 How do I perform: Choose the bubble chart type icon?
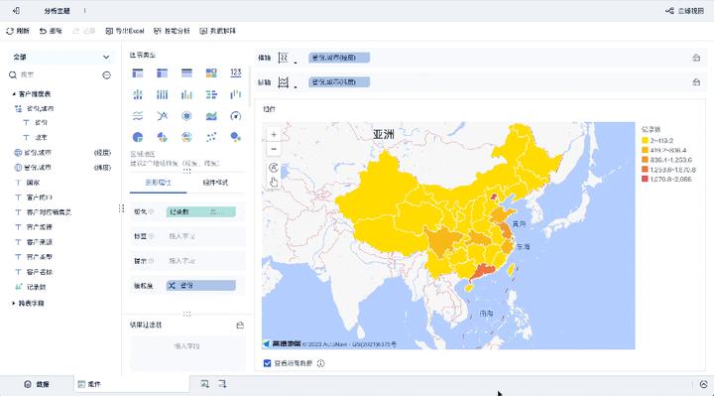tap(235, 137)
